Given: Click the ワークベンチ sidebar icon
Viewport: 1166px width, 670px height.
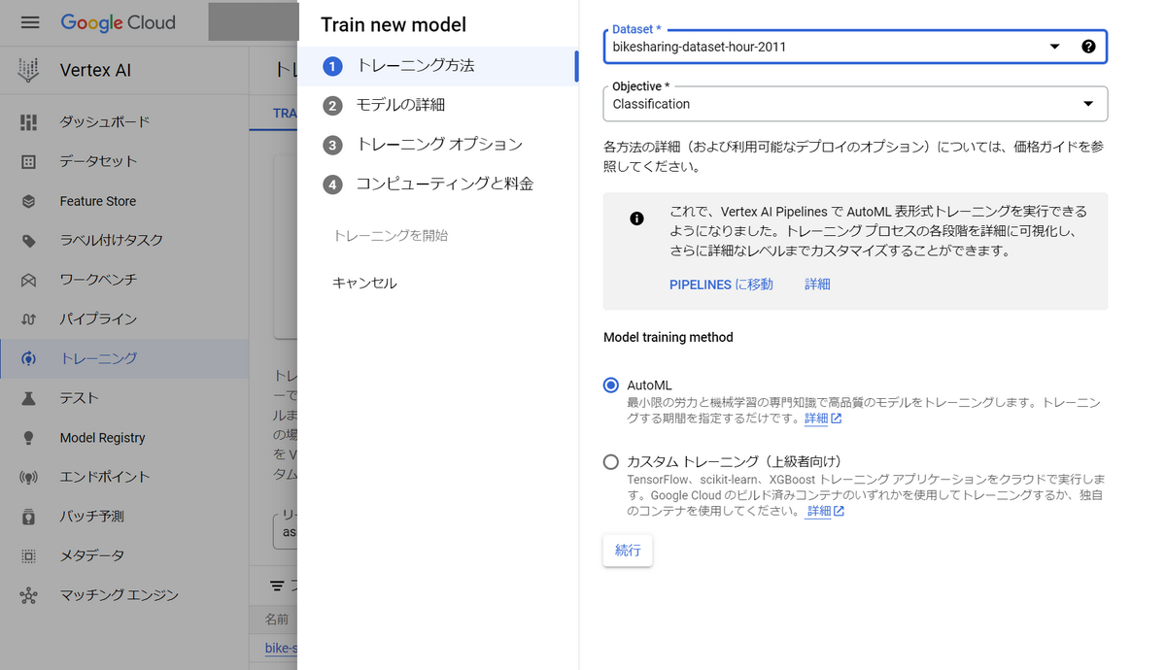Looking at the screenshot, I should coord(28,280).
